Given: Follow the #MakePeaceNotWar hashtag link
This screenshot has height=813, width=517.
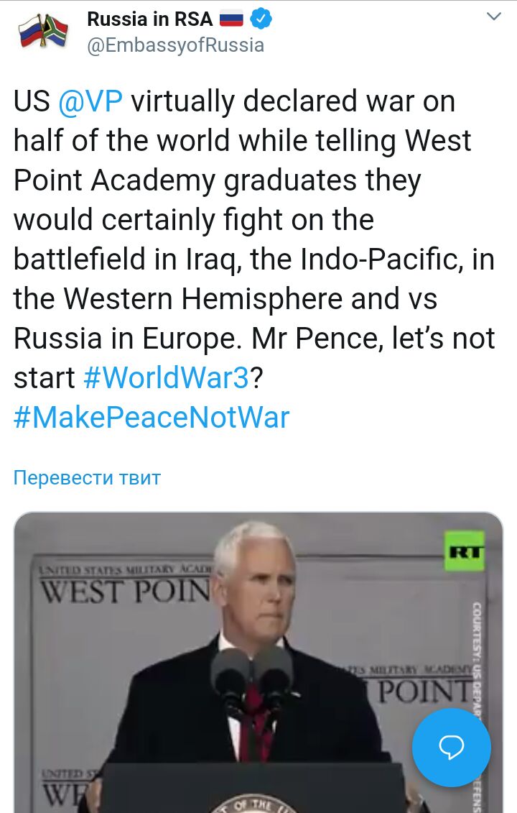Looking at the screenshot, I should coord(152,417).
